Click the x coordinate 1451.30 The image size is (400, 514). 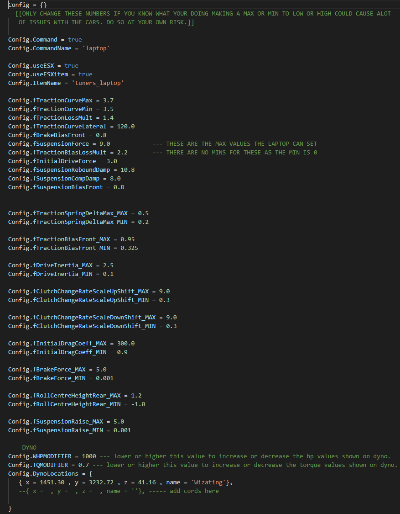(52, 482)
